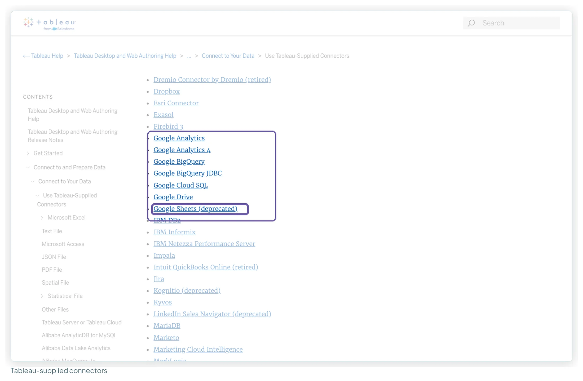This screenshot has height=381, width=583.
Task: Open Intuit QuickBooks Online (retired) link
Action: pos(206,267)
